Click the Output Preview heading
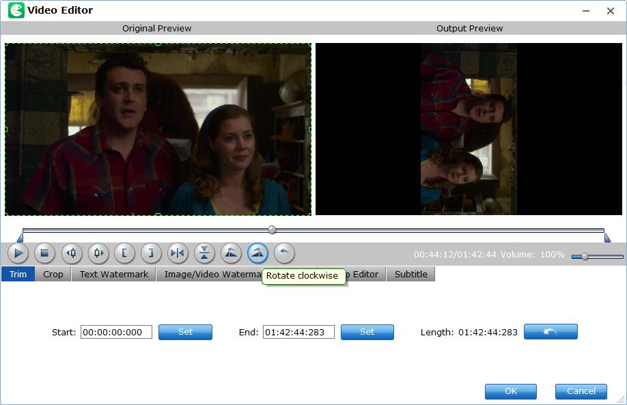This screenshot has height=405, width=627. [469, 29]
